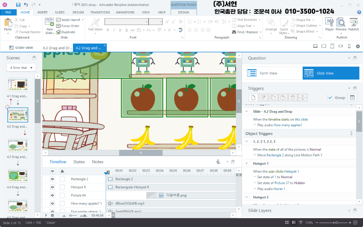Viewport: 363px width, 227px height.
Task: Collapse Slide - 4.2 Drag and Drop triggers
Action: point(246,112)
